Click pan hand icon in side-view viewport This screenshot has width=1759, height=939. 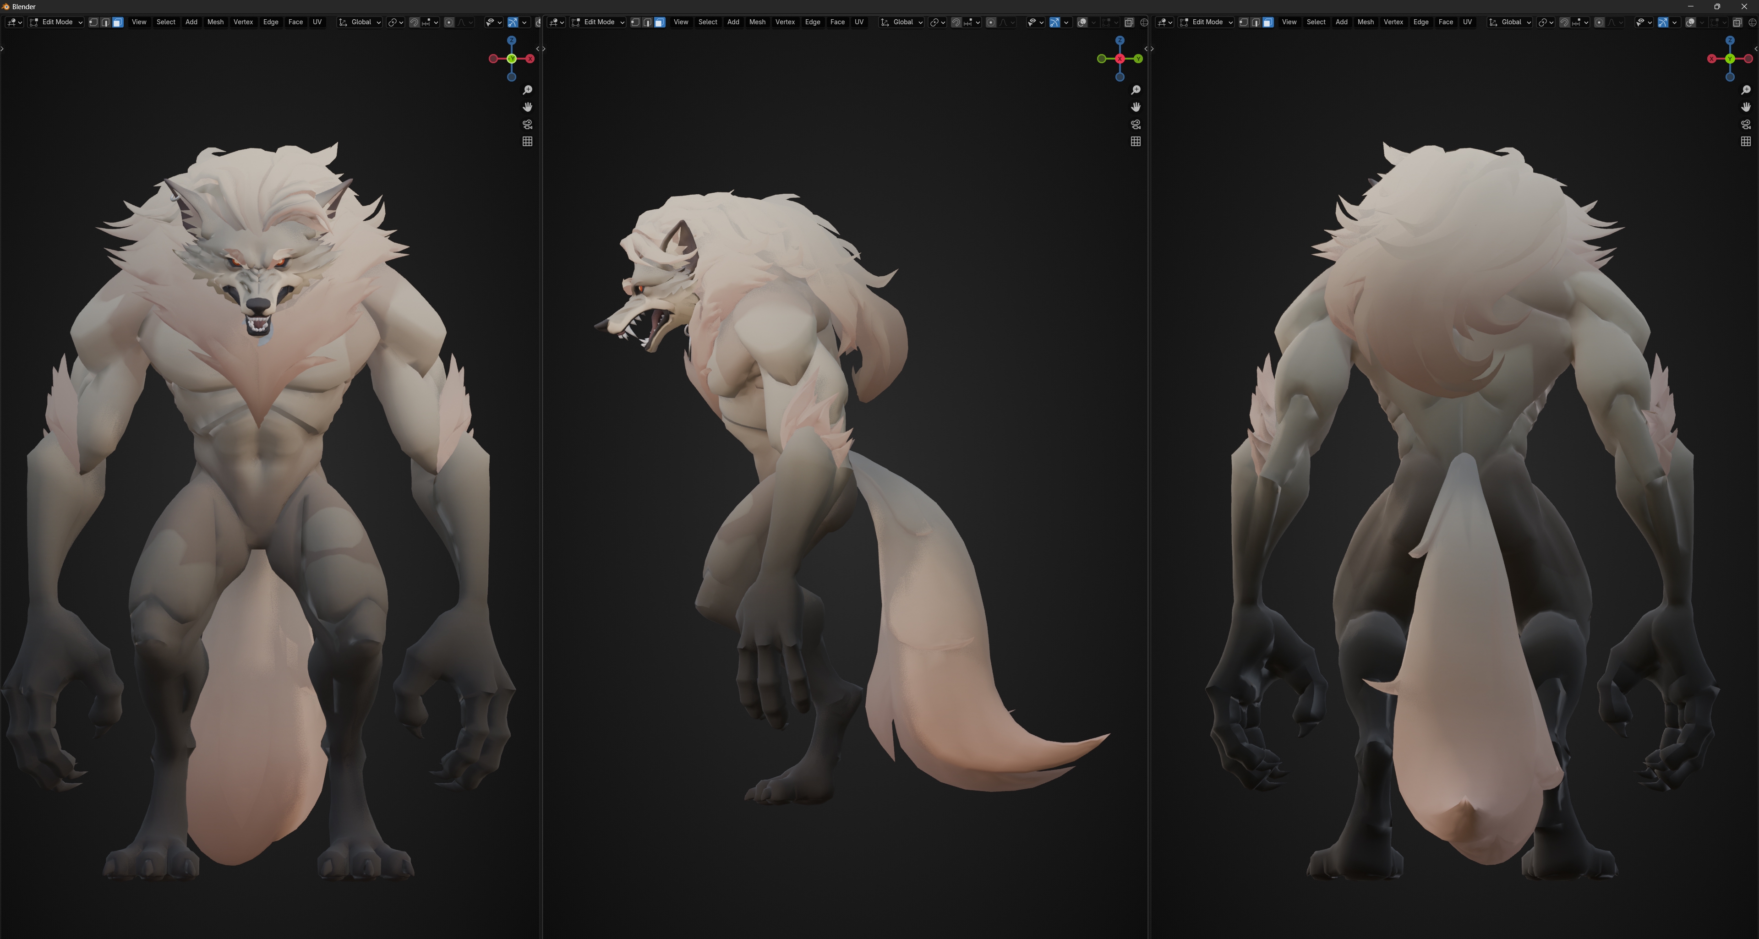tap(1136, 107)
